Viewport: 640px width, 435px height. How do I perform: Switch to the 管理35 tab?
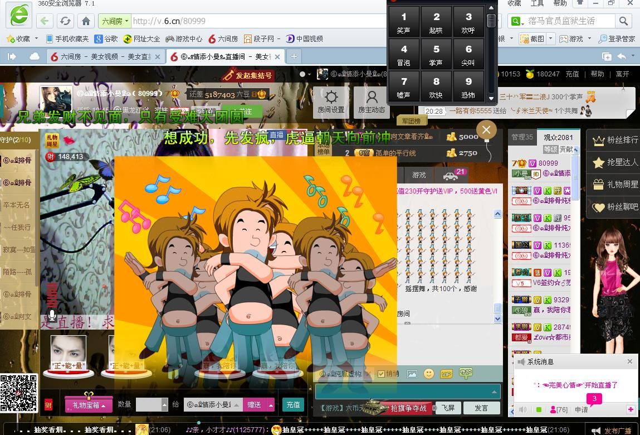522,137
